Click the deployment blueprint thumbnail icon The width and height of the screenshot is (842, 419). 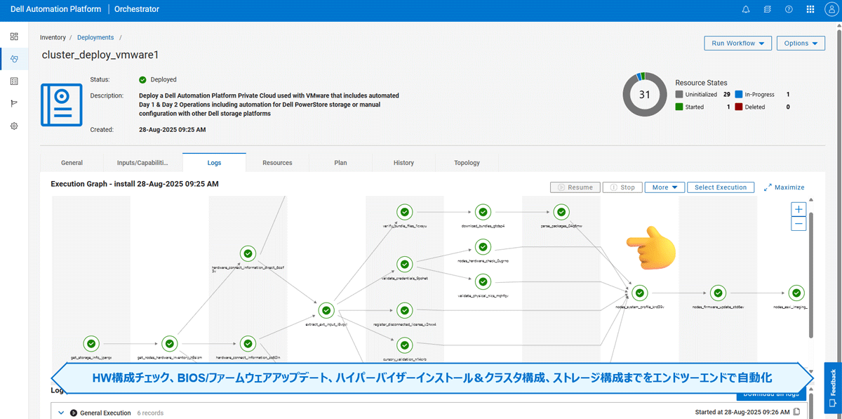pos(61,105)
